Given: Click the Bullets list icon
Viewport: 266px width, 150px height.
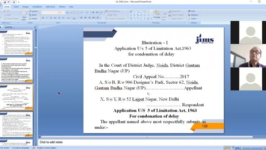Looking at the screenshot, I should [x=82, y=12].
